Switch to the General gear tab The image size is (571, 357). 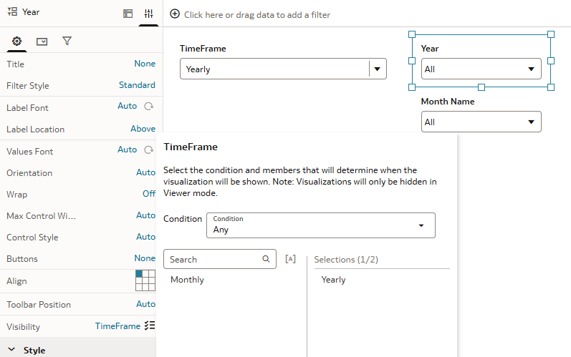point(17,41)
